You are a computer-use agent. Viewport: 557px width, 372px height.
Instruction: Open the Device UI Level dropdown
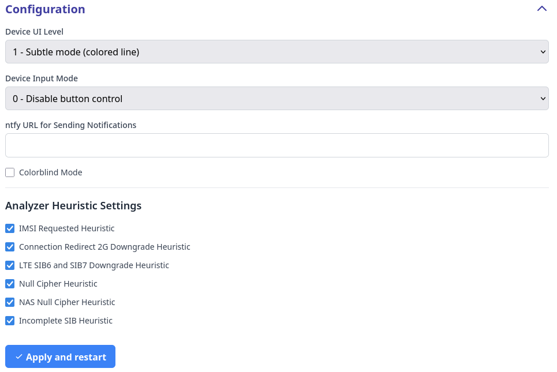[x=277, y=51]
